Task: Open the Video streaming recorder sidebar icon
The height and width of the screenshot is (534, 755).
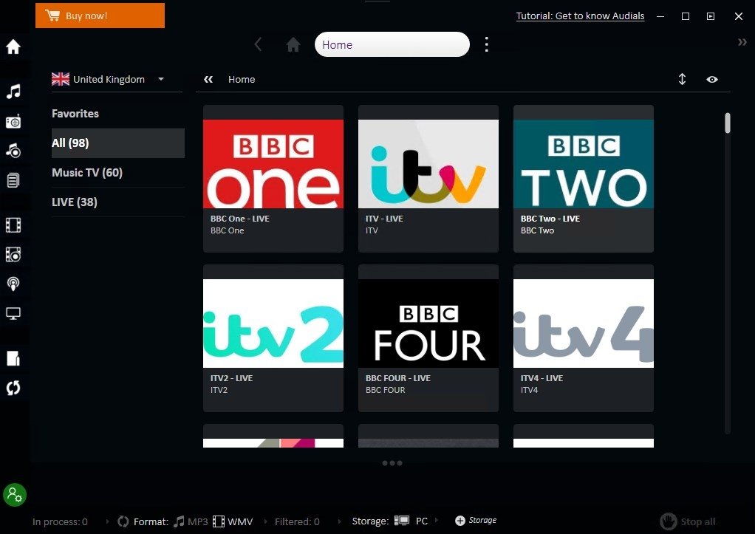Action: 13,254
